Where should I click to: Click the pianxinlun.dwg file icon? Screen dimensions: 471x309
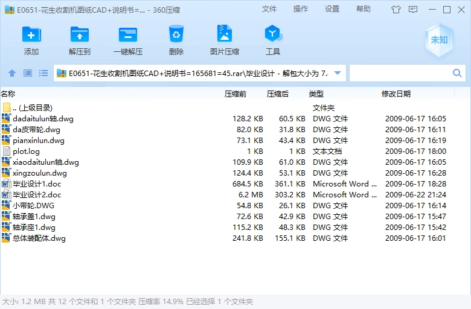click(x=6, y=140)
